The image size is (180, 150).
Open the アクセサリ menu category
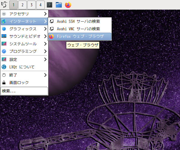[24, 14]
